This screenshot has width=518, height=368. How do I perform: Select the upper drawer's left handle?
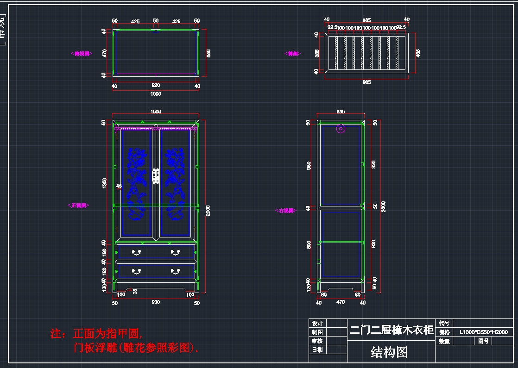pos(136,252)
